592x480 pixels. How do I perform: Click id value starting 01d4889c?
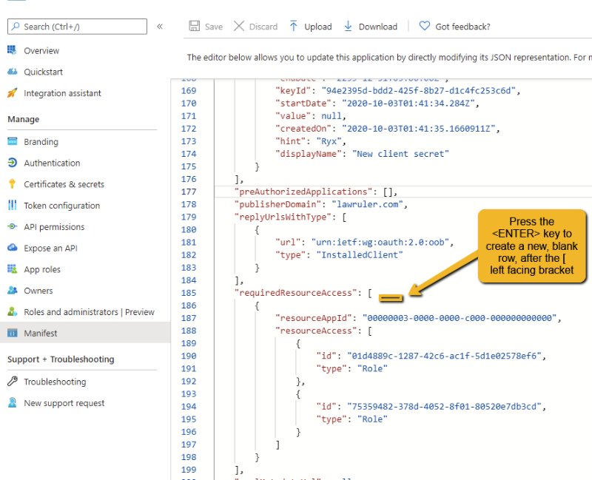444,356
